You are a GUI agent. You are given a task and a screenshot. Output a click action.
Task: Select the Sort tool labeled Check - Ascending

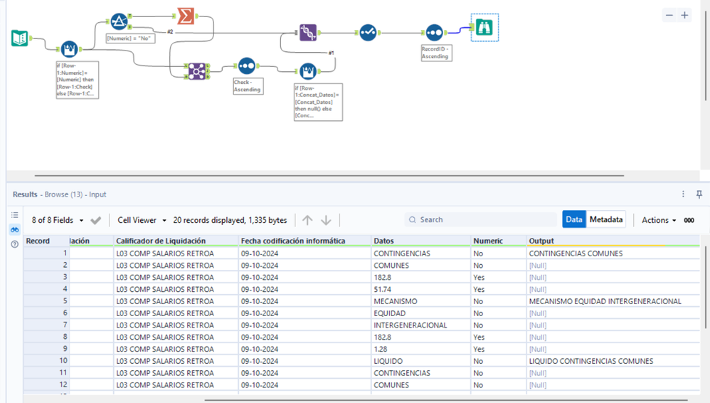point(247,66)
